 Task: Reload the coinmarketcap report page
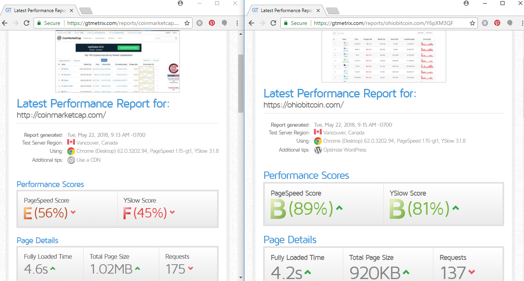click(x=27, y=23)
